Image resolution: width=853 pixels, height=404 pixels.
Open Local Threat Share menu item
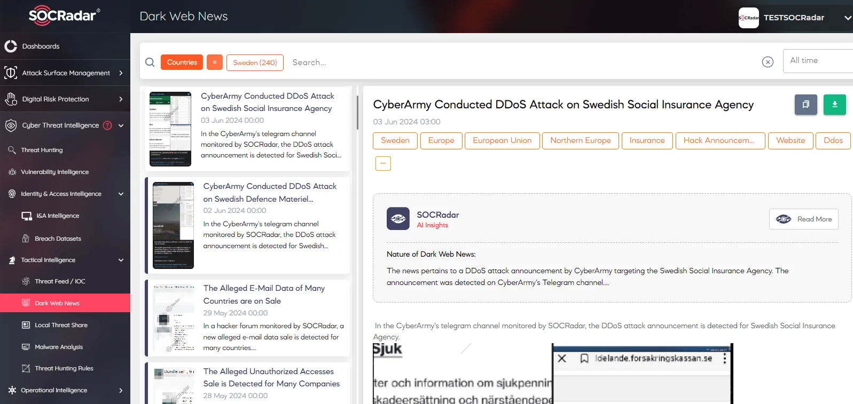point(61,325)
